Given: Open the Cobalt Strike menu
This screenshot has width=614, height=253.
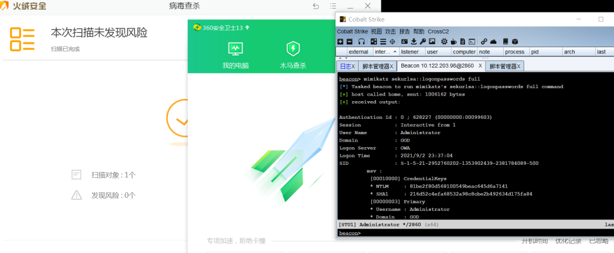Looking at the screenshot, I should click(x=352, y=31).
